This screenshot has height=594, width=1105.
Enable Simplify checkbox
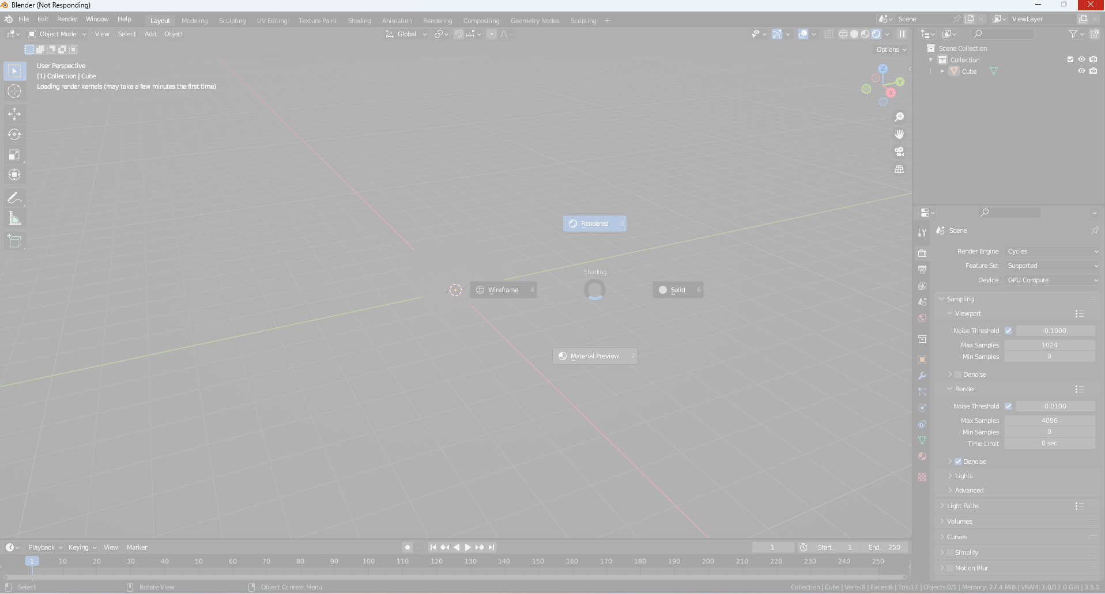click(x=950, y=553)
